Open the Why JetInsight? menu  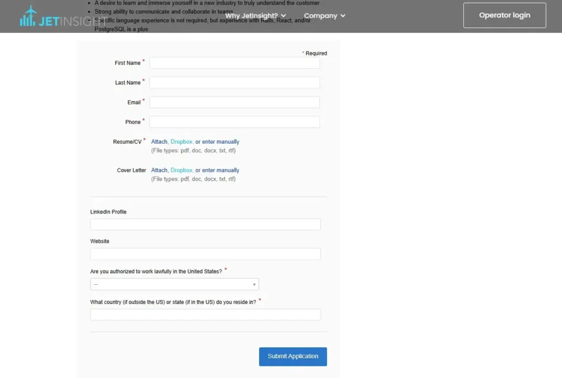pos(255,15)
